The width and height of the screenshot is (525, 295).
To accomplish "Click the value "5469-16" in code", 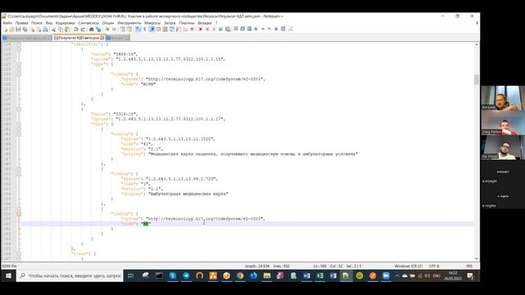I will [x=126, y=54].
